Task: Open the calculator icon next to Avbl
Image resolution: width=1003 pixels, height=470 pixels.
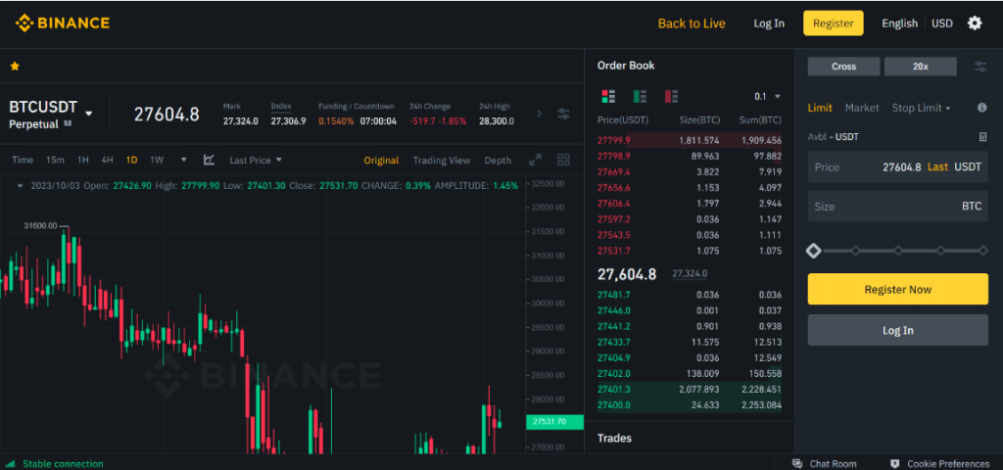Action: (x=982, y=137)
